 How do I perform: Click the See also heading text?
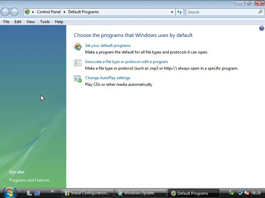[x=17, y=172]
